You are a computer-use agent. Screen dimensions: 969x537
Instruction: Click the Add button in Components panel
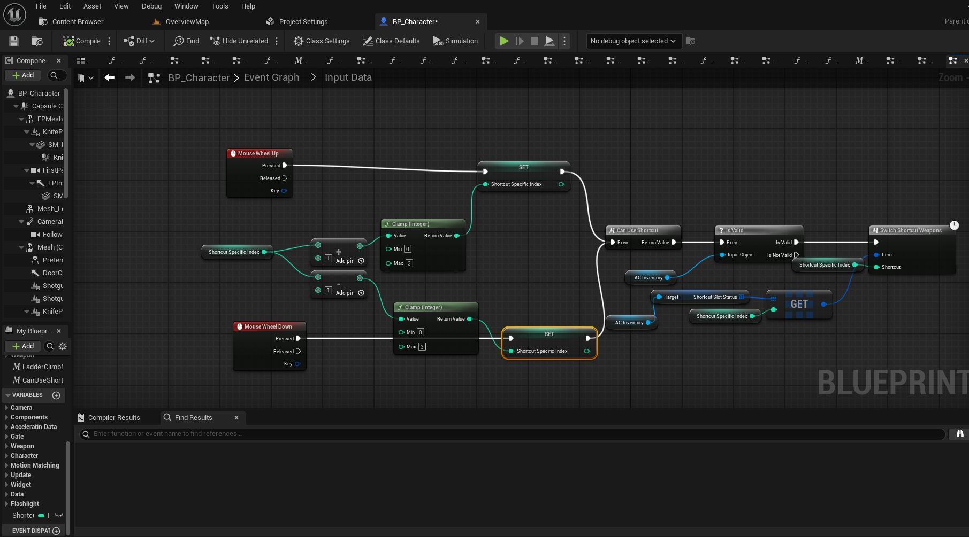23,75
